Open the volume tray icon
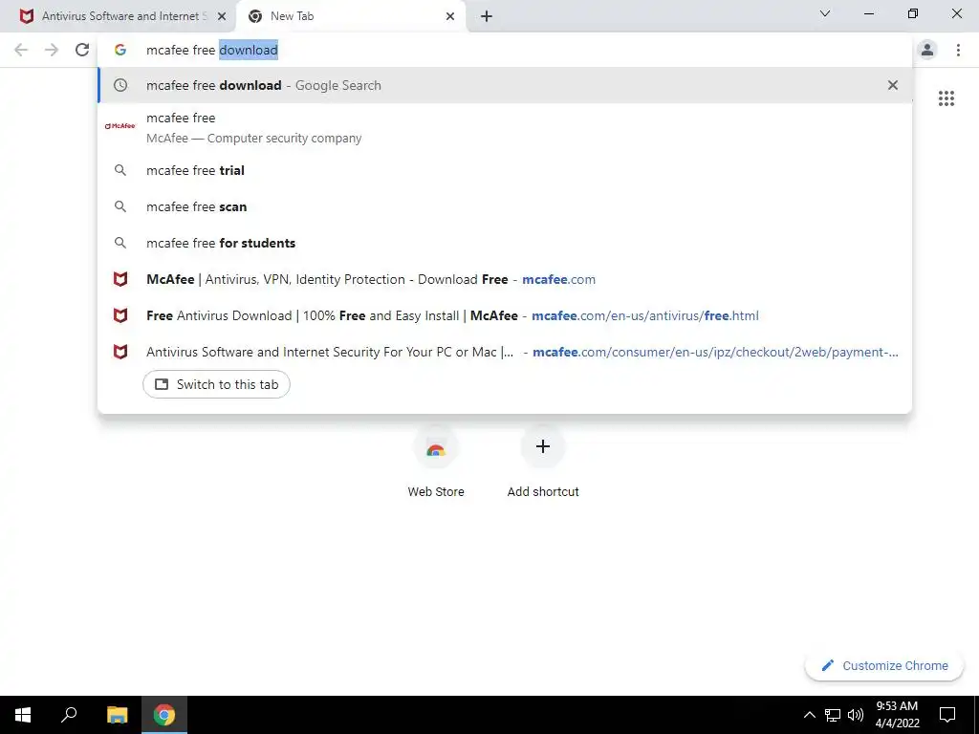979x734 pixels. click(856, 715)
